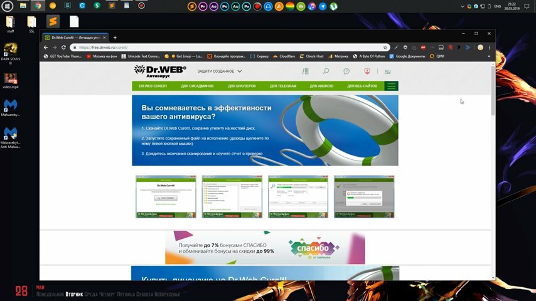The image size is (536, 301).
Task: Select the ДЛЯ СИСАДМИНОВ menu tab
Action: click(x=197, y=86)
